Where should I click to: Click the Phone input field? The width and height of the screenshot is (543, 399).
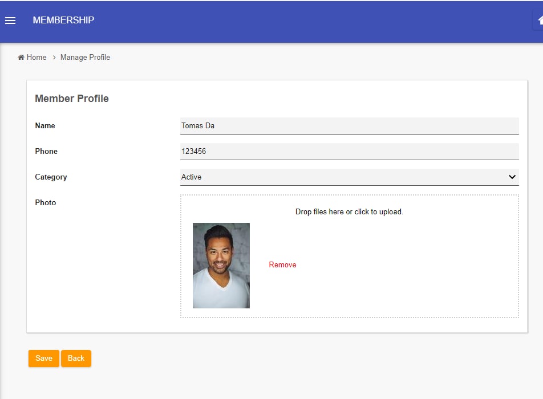[x=350, y=151]
